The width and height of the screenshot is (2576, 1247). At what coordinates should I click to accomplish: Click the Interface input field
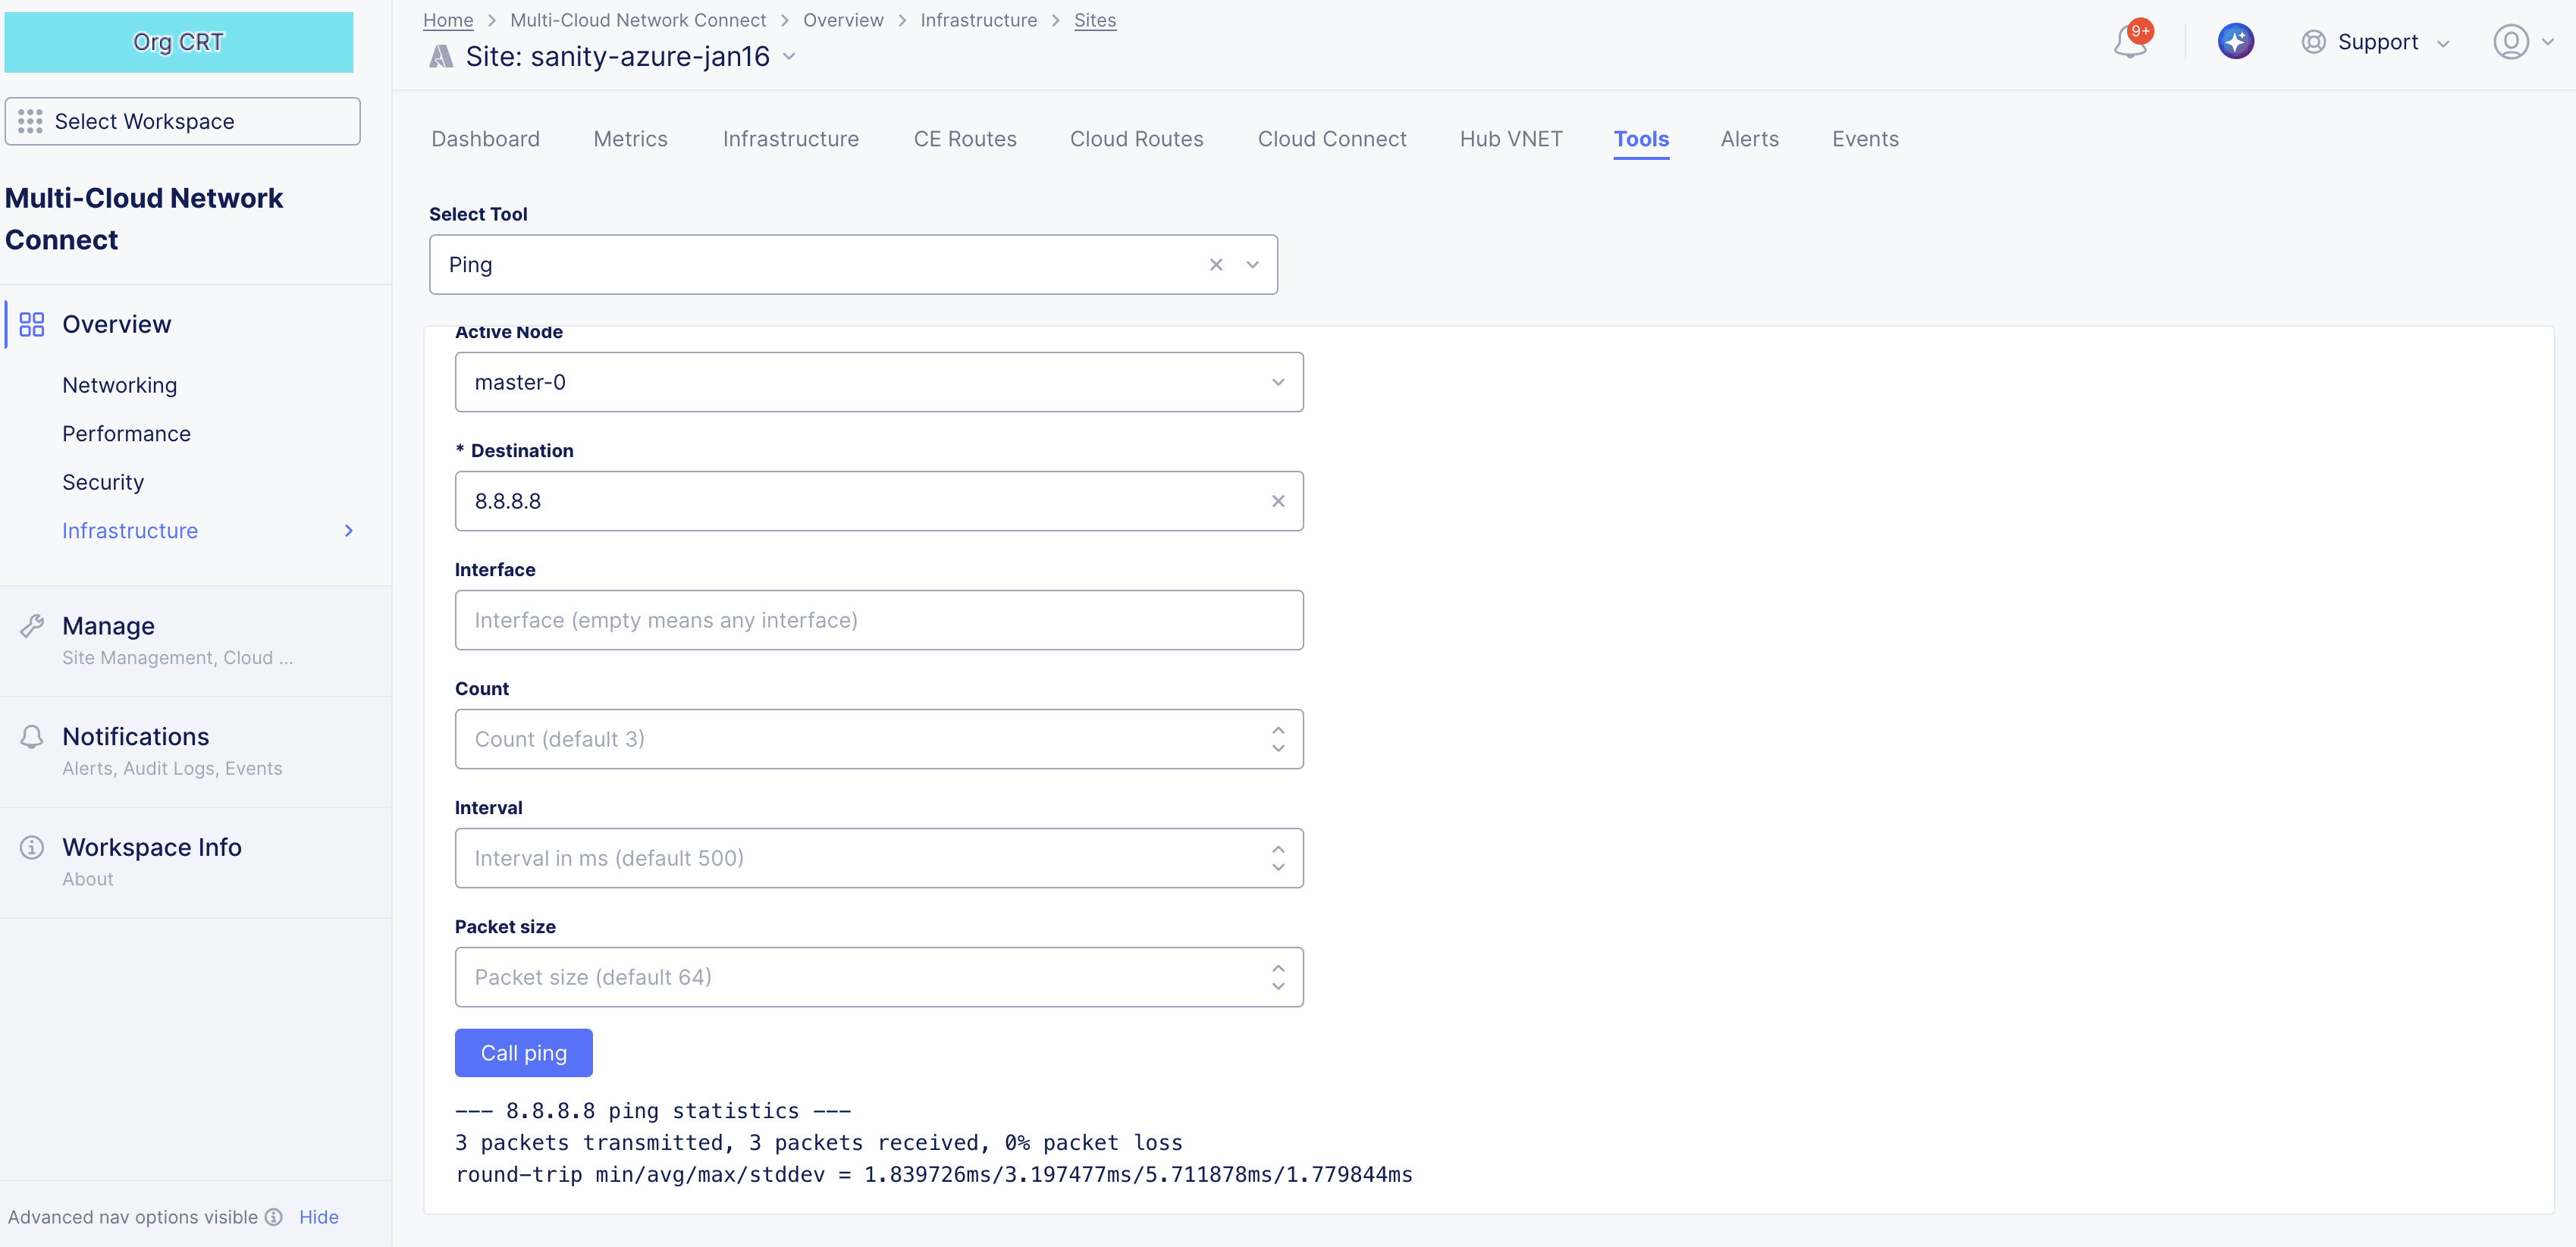pyautogui.click(x=878, y=619)
